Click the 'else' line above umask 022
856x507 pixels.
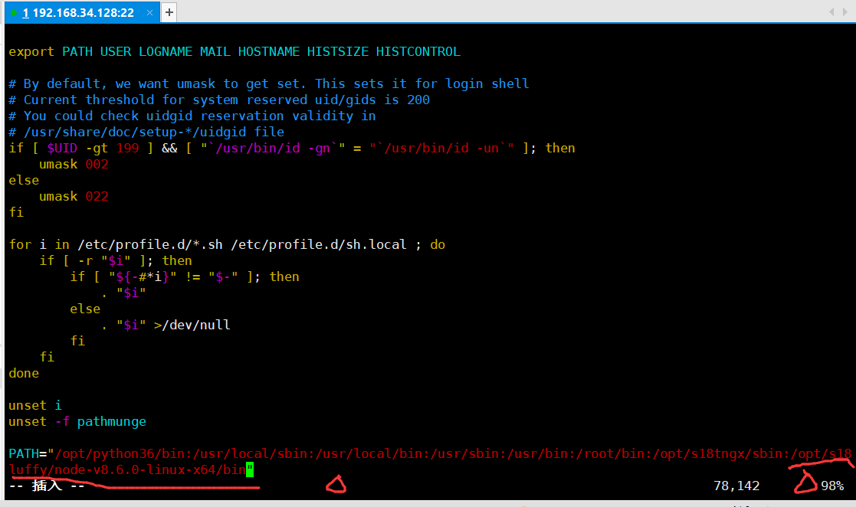pos(24,180)
